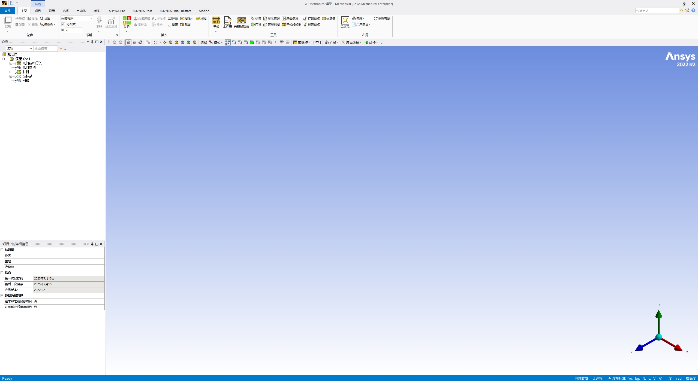Toggle the Distributed (分布式) checkbox
The height and width of the screenshot is (381, 698).
coord(63,24)
